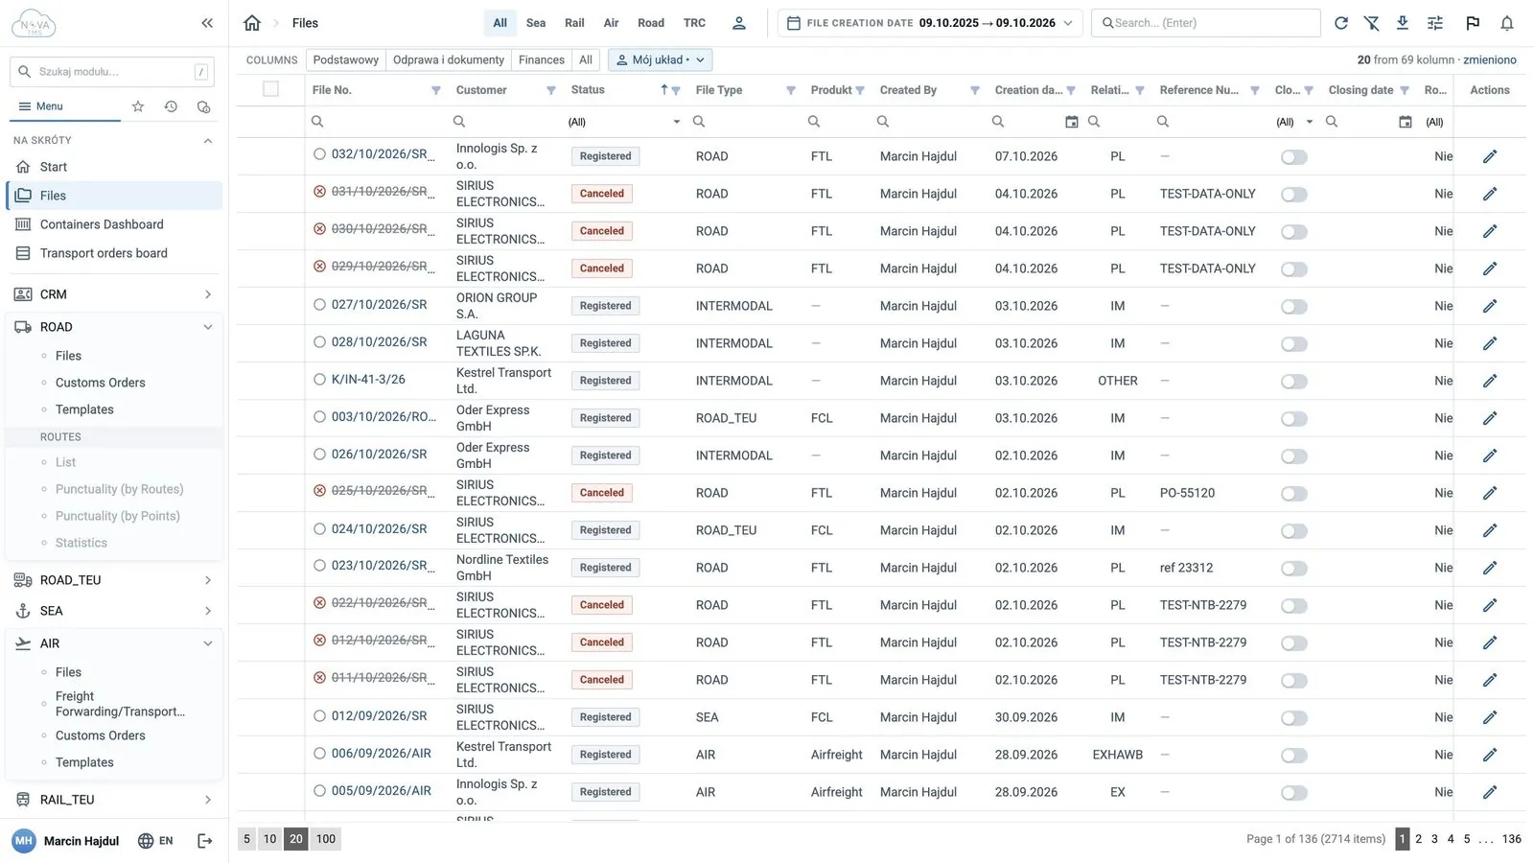Toggle the Closed switch for 027/10/2026/SR
This screenshot has height=863, width=1534.
click(x=1294, y=307)
